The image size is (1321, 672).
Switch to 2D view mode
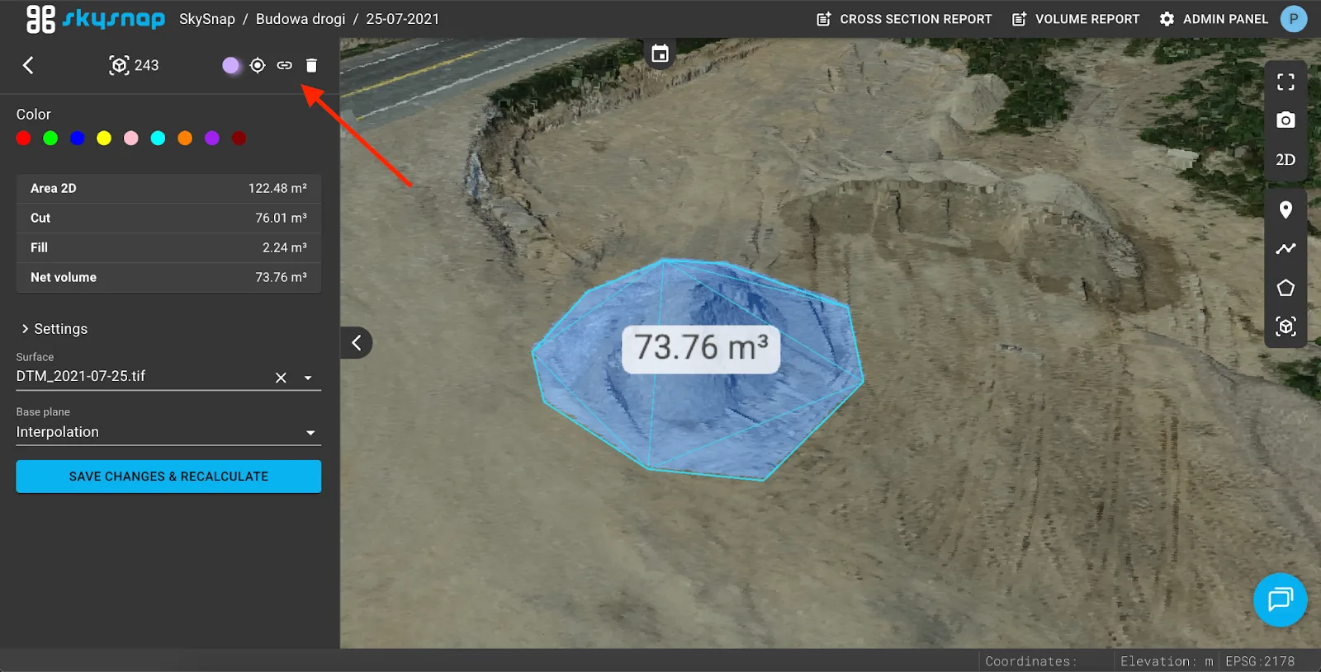(1285, 160)
